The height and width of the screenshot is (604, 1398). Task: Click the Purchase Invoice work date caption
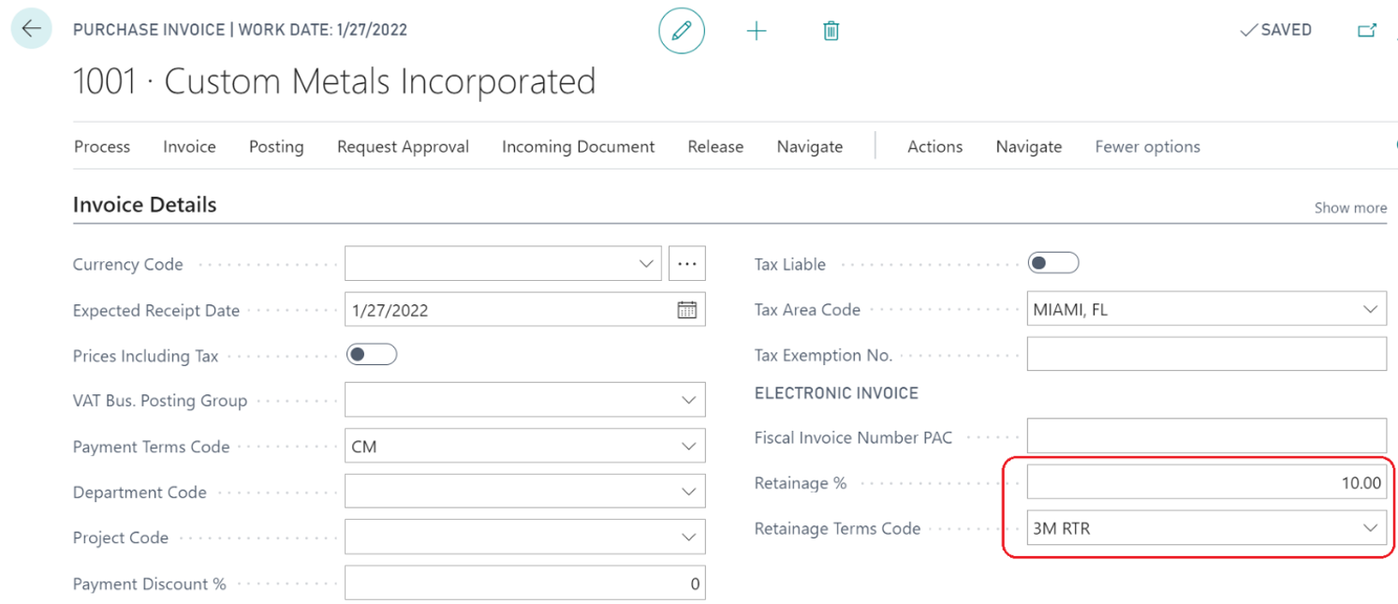pos(241,29)
